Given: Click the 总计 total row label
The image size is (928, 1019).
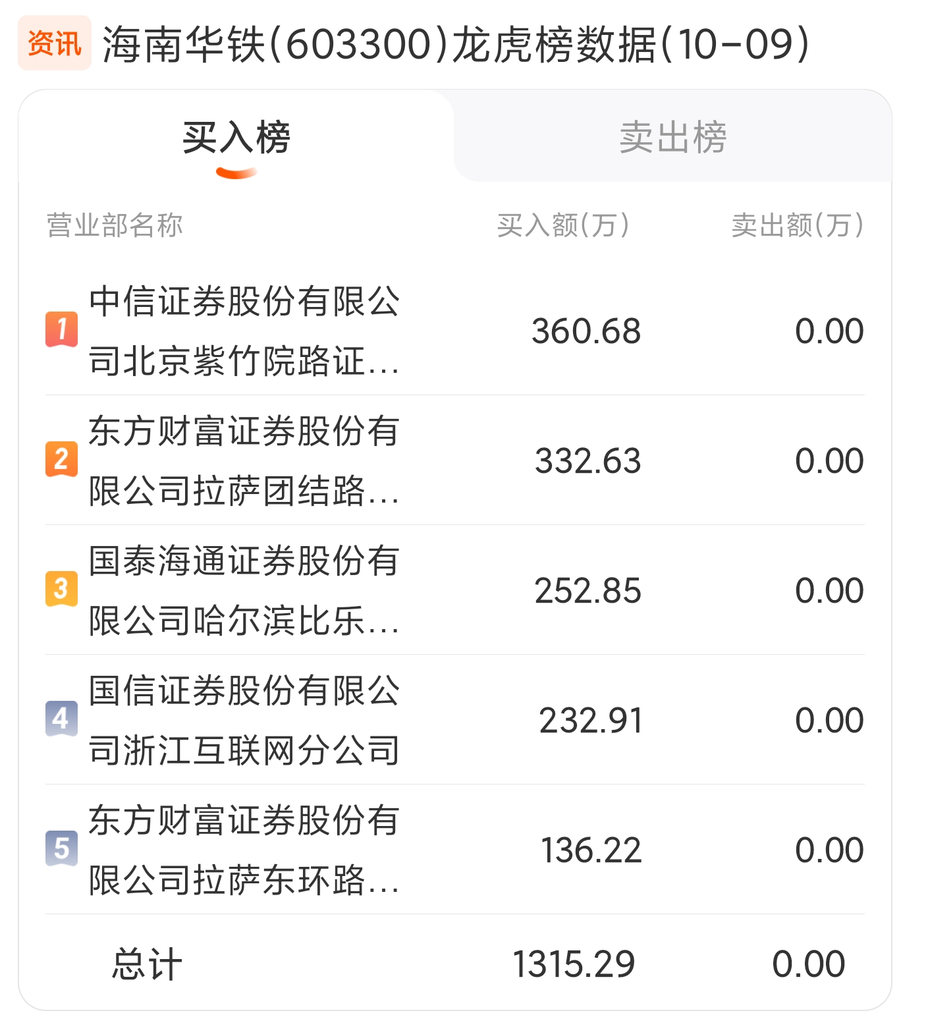Looking at the screenshot, I should pyautogui.click(x=147, y=964).
